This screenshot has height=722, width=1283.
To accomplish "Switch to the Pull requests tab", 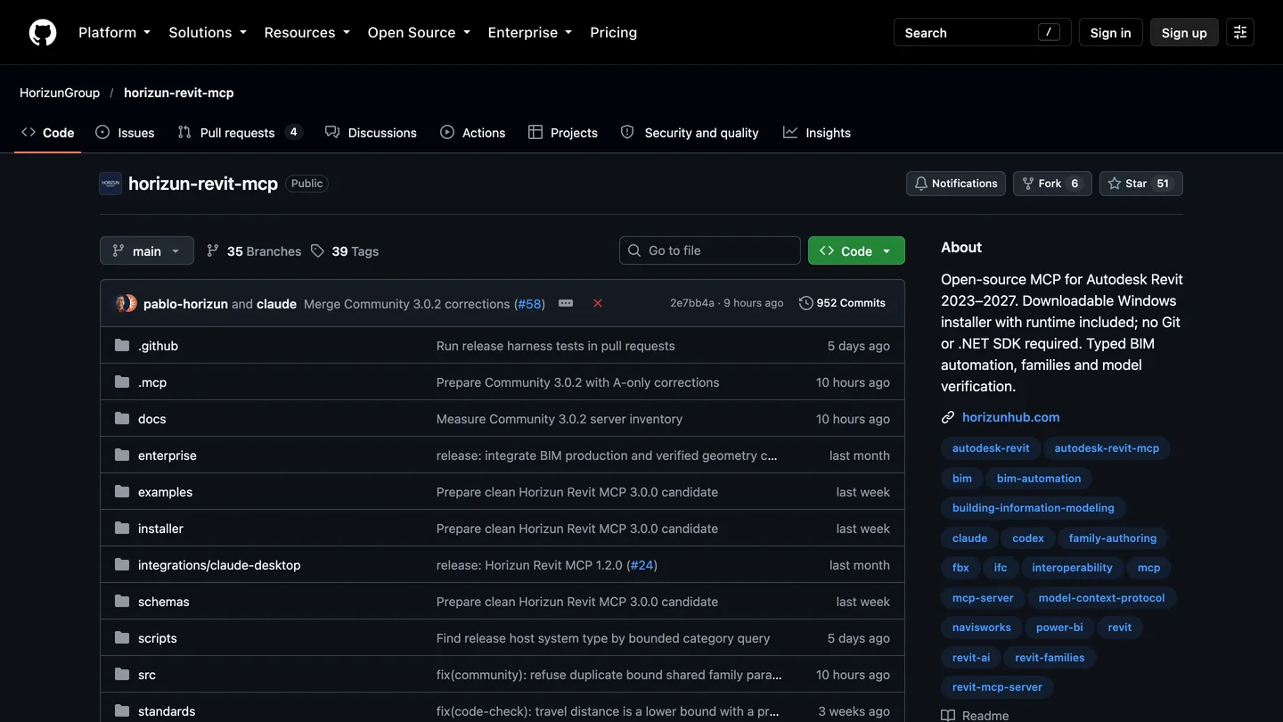I will coord(241,133).
